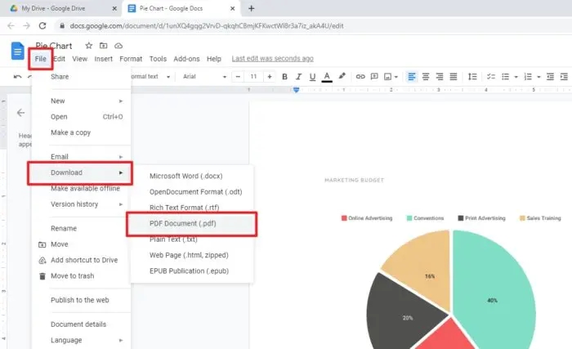Image resolution: width=572 pixels, height=349 pixels.
Task: Expand the Version history submenu
Action: tap(81, 204)
